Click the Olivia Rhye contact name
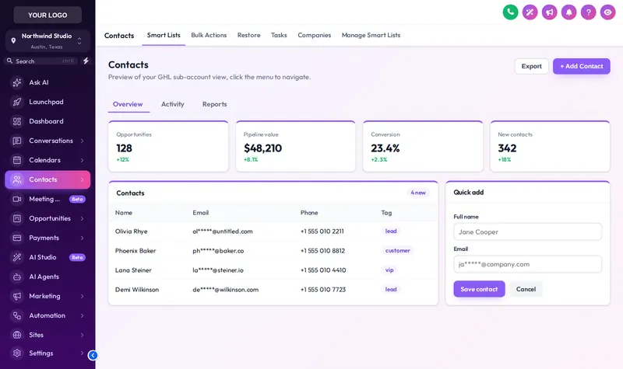Screen dimensions: 623x369 [x=131, y=231]
